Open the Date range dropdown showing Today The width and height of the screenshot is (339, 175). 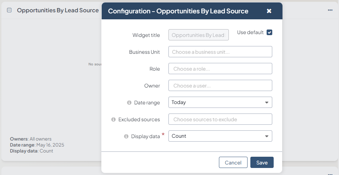pos(220,102)
